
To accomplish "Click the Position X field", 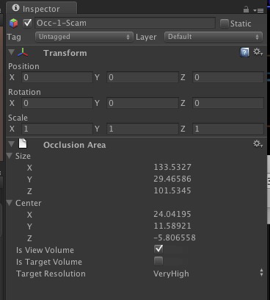I will 57,77.
